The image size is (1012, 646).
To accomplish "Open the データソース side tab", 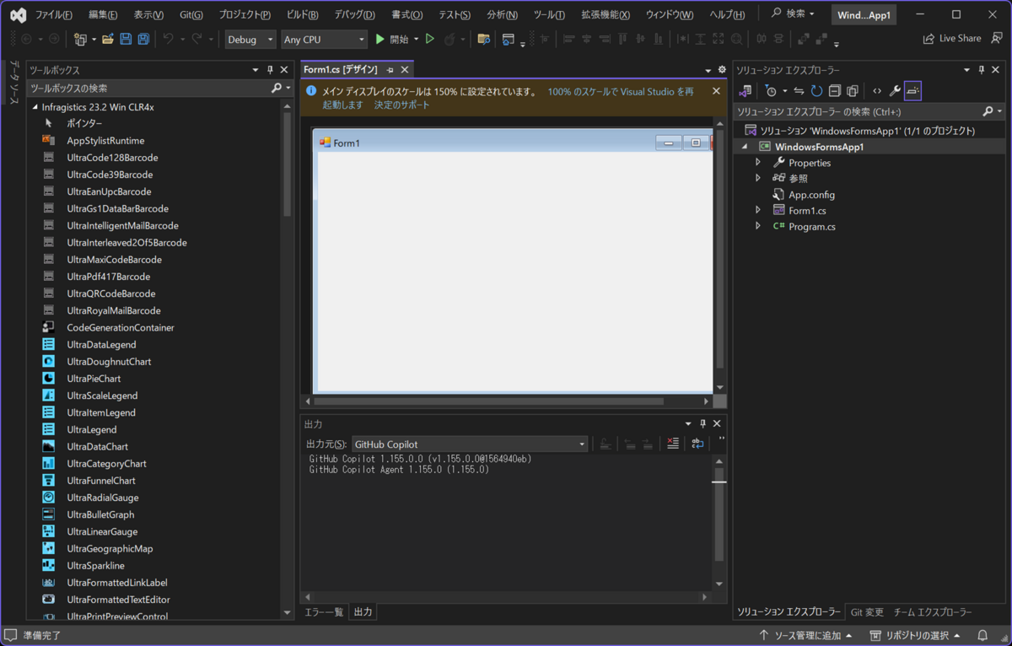I will (14, 83).
